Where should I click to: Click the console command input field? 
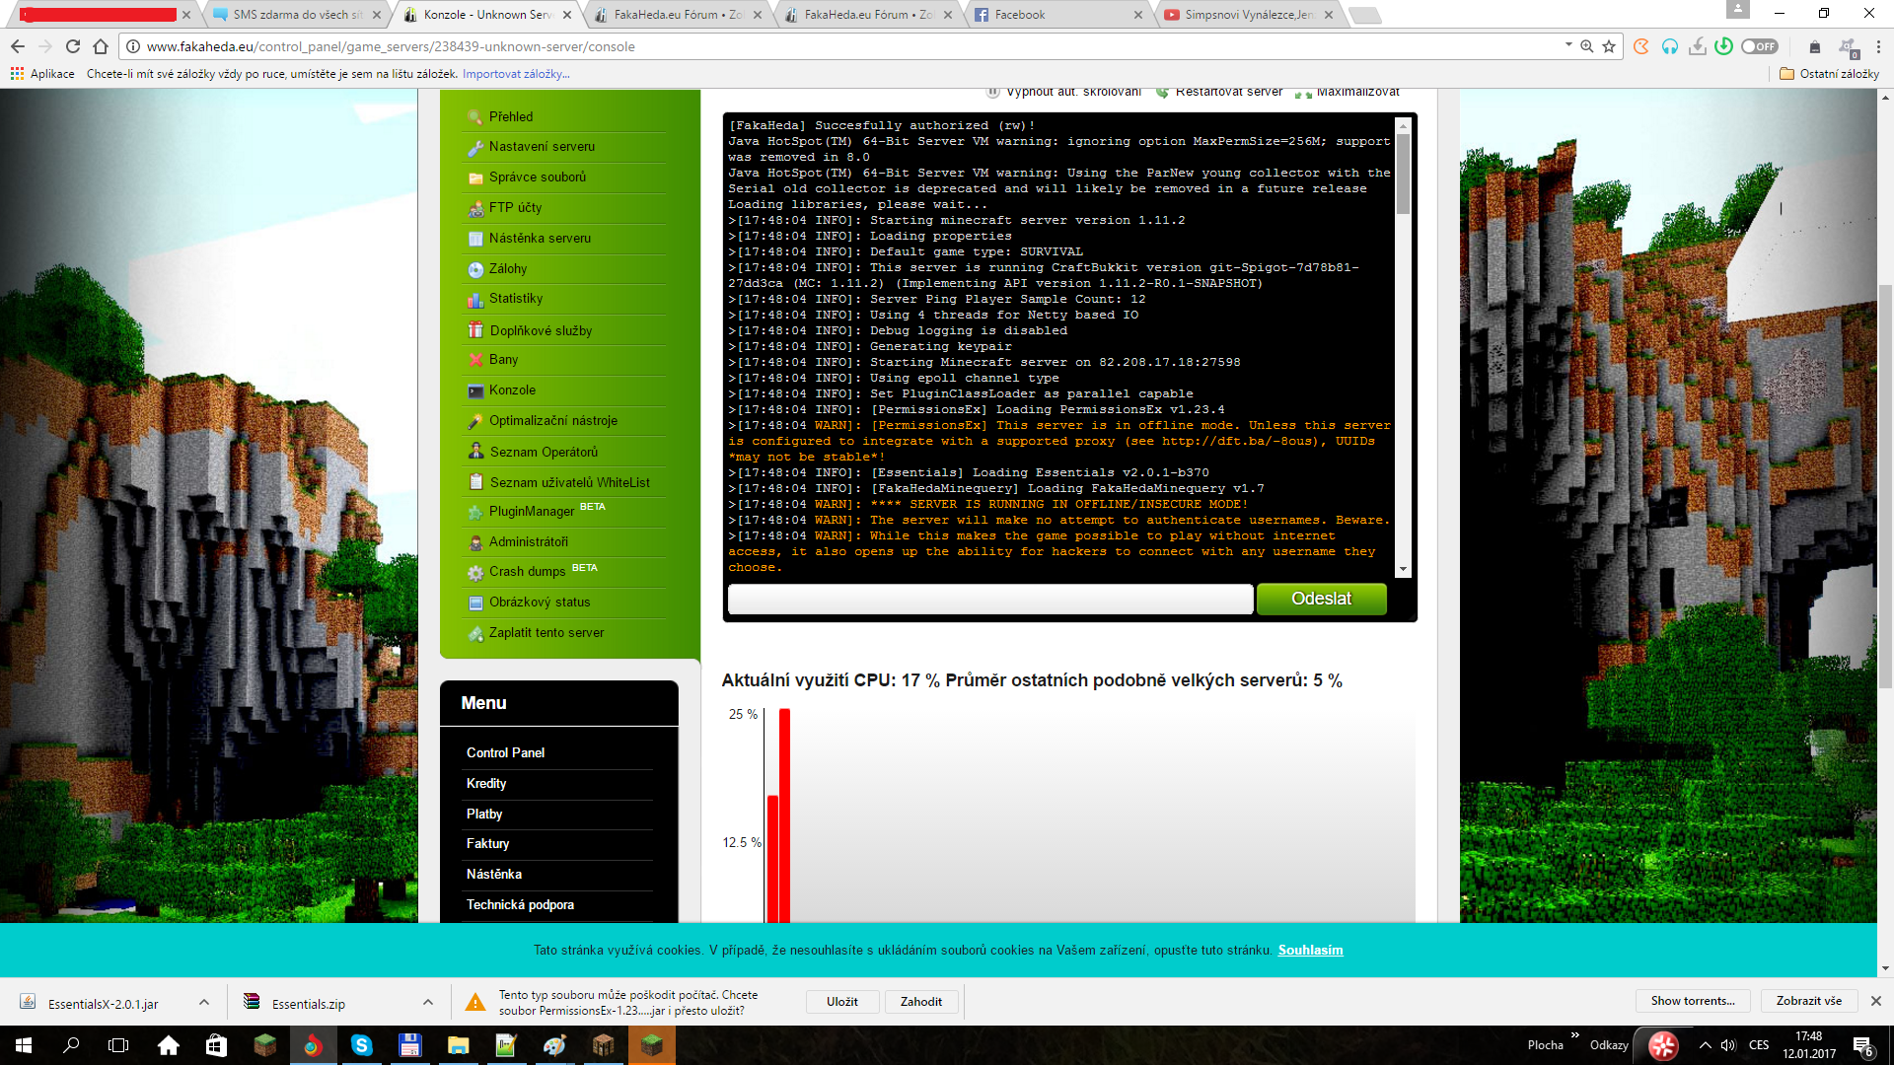[990, 599]
